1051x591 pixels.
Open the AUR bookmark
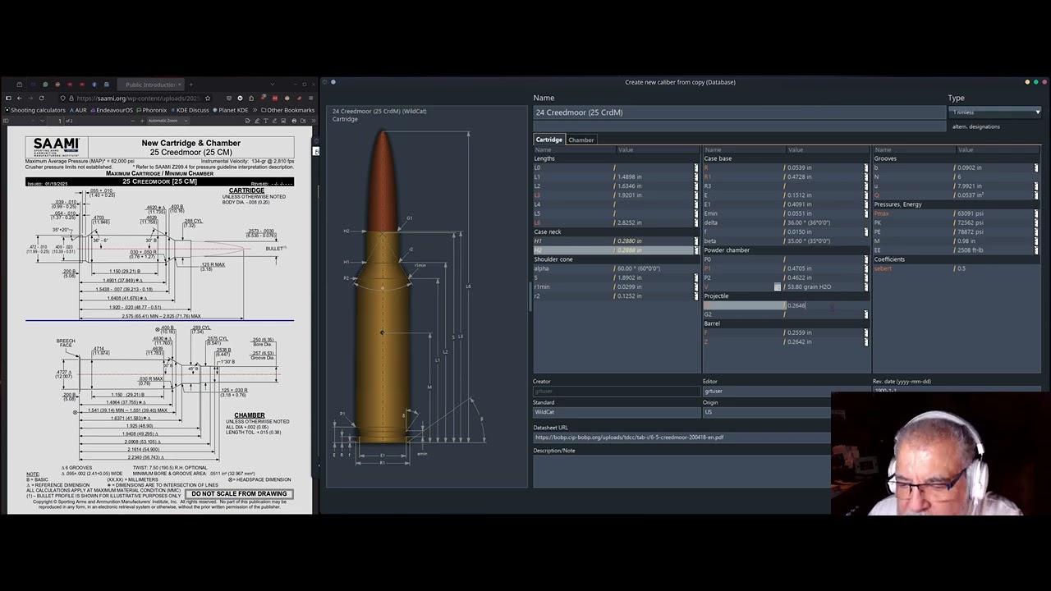(79, 110)
